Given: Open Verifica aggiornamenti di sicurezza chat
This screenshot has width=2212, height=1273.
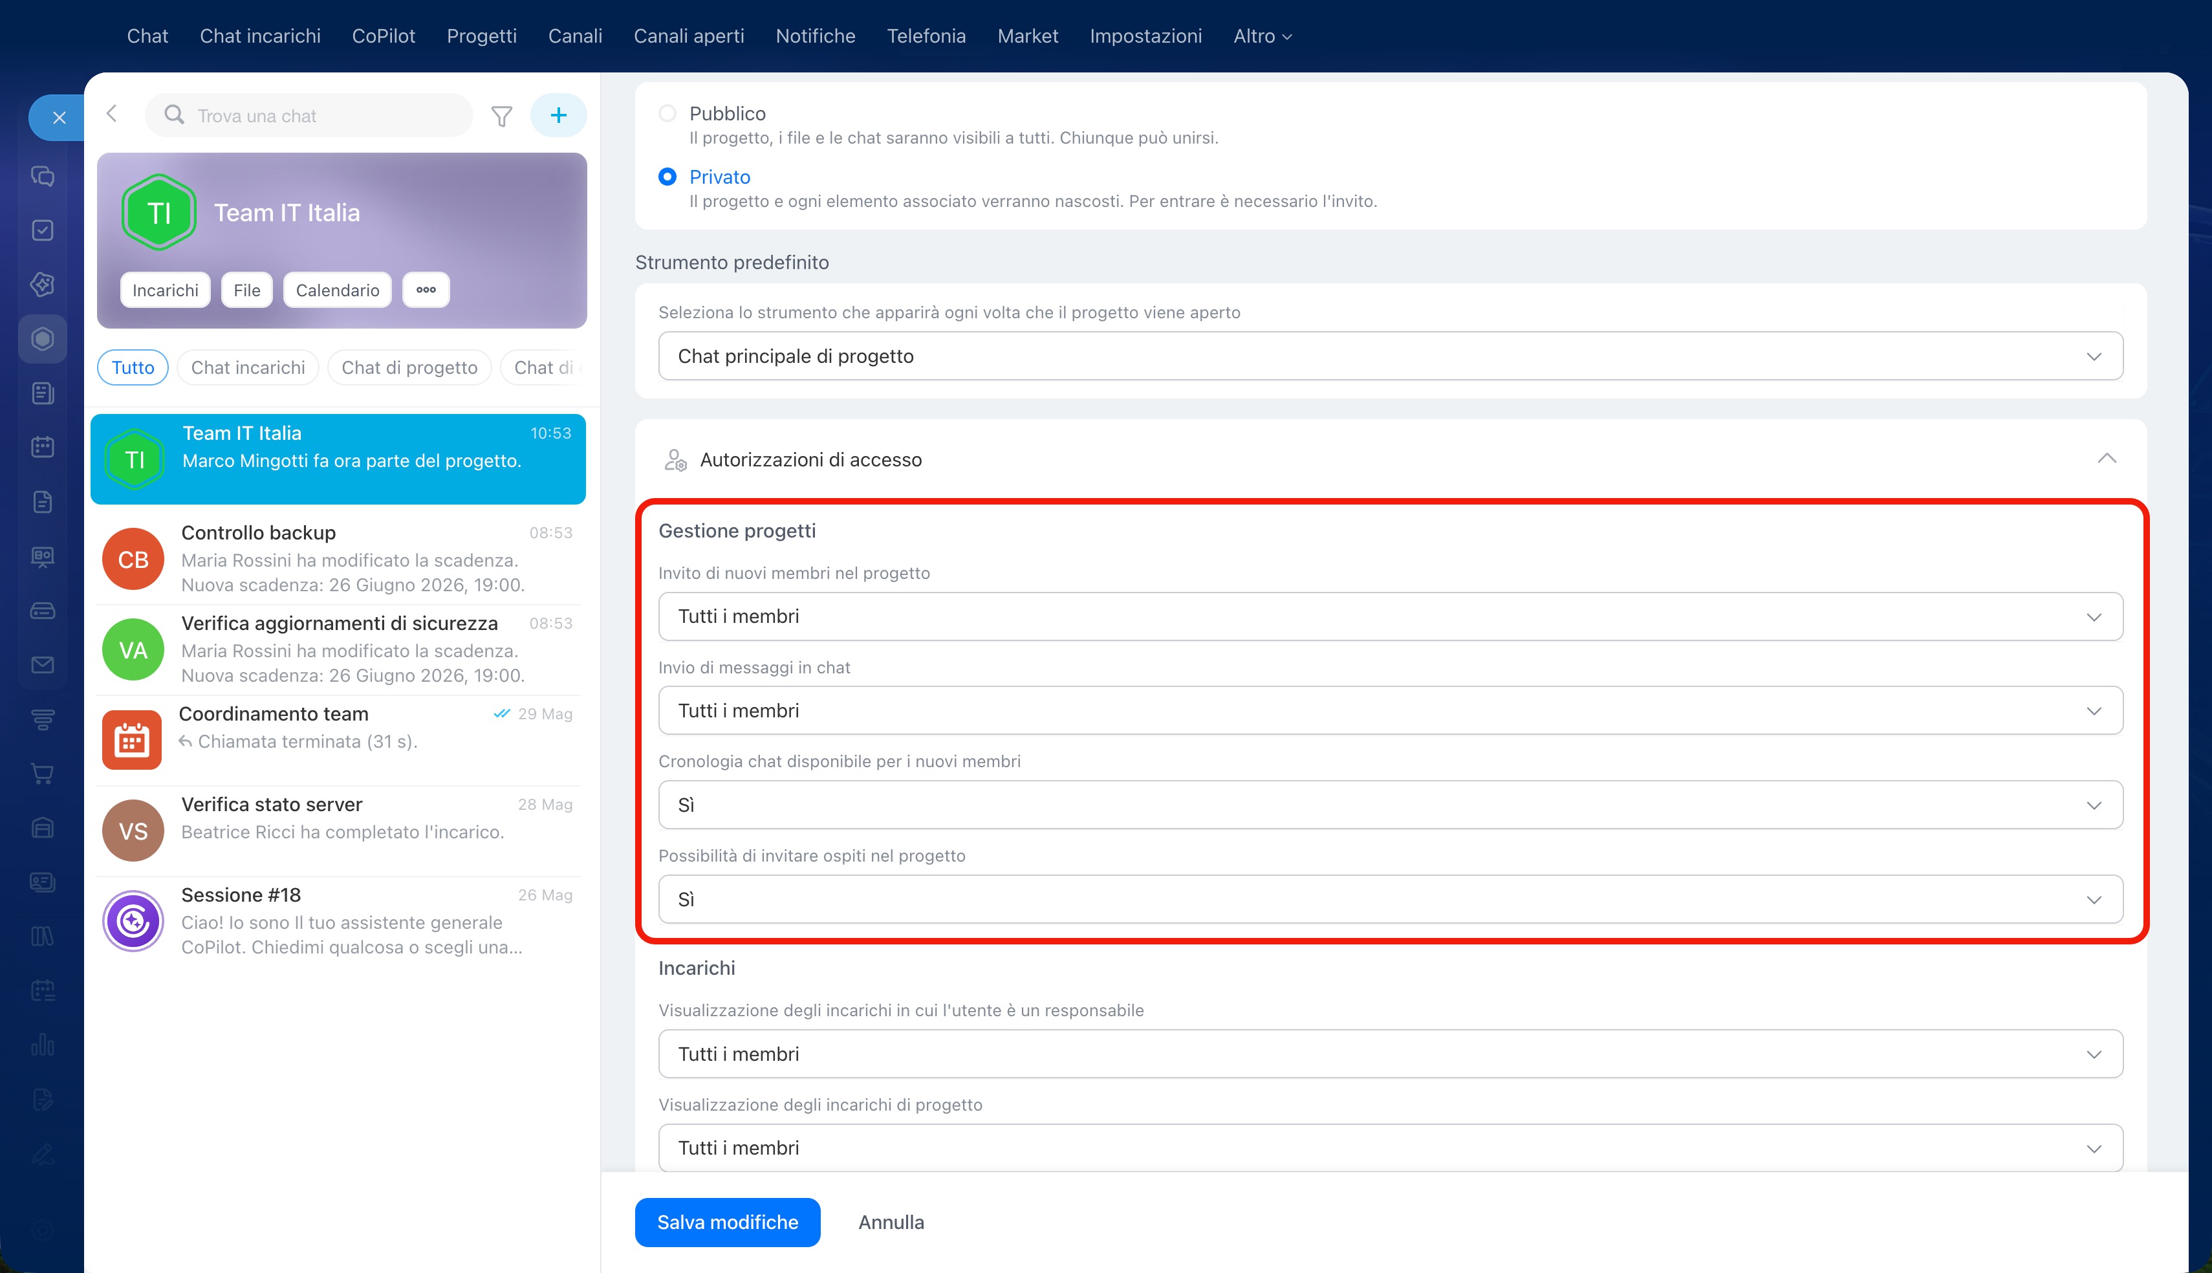Looking at the screenshot, I should point(338,649).
